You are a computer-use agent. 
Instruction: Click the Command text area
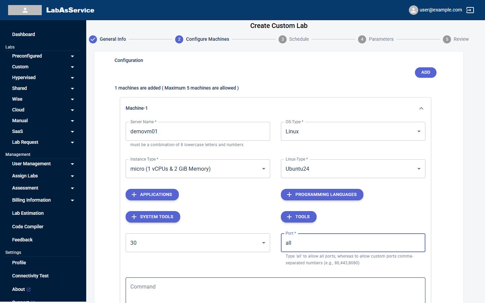[x=276, y=290]
